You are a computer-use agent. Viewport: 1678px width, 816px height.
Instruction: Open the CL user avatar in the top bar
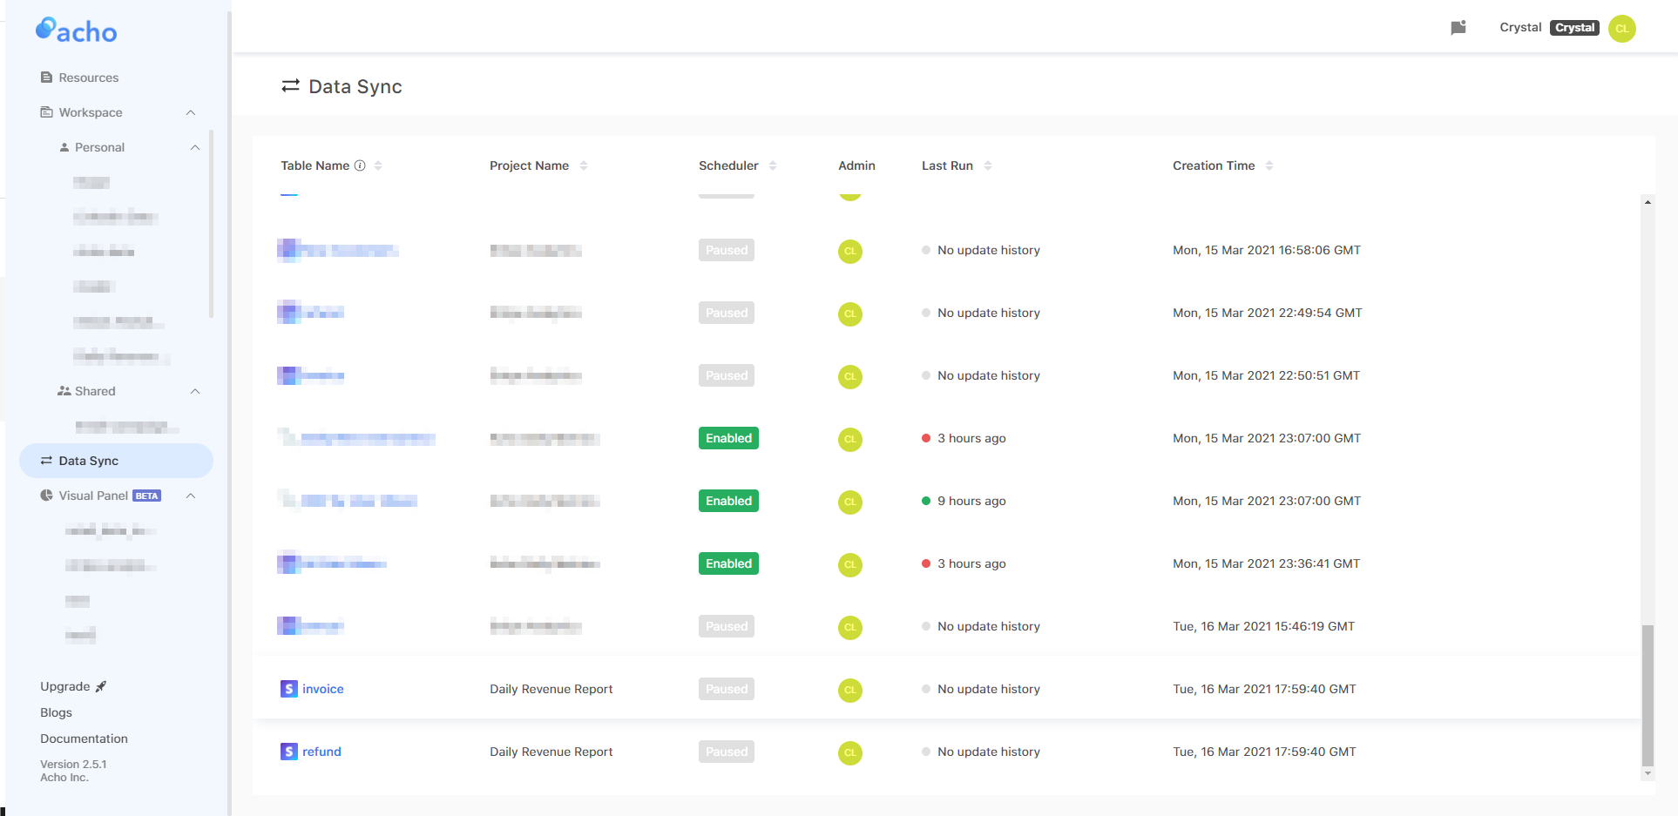[1621, 28]
